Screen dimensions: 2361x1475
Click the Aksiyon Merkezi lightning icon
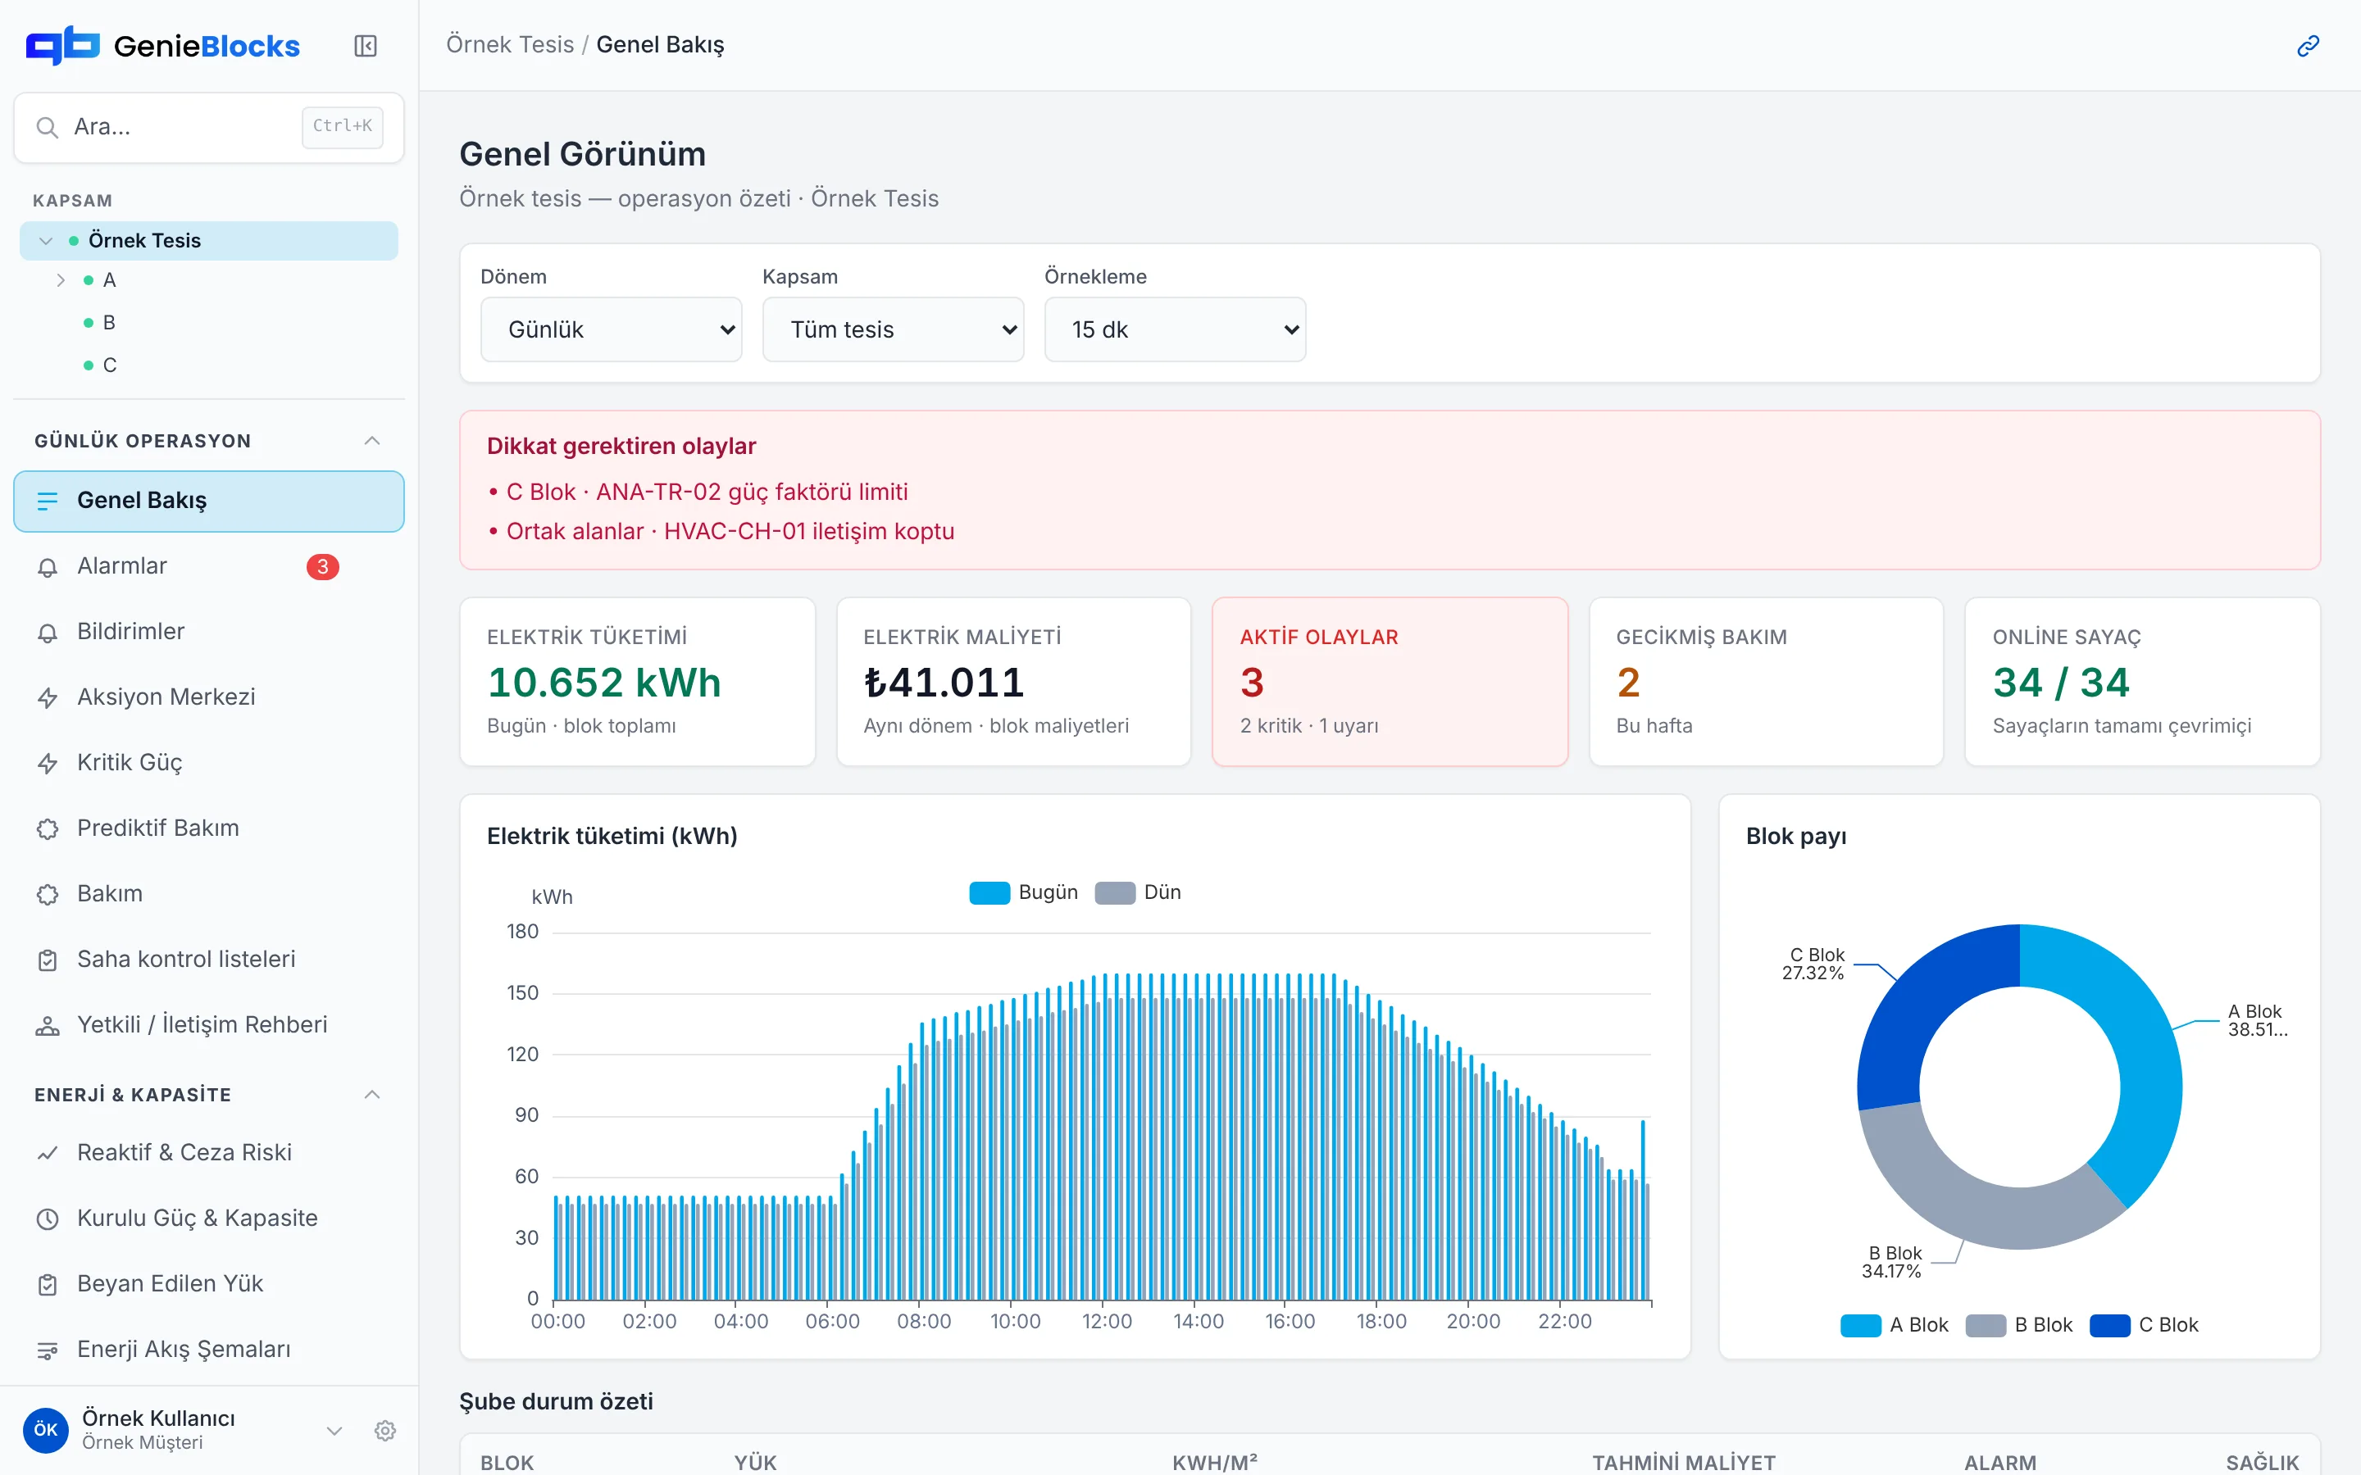point(47,697)
